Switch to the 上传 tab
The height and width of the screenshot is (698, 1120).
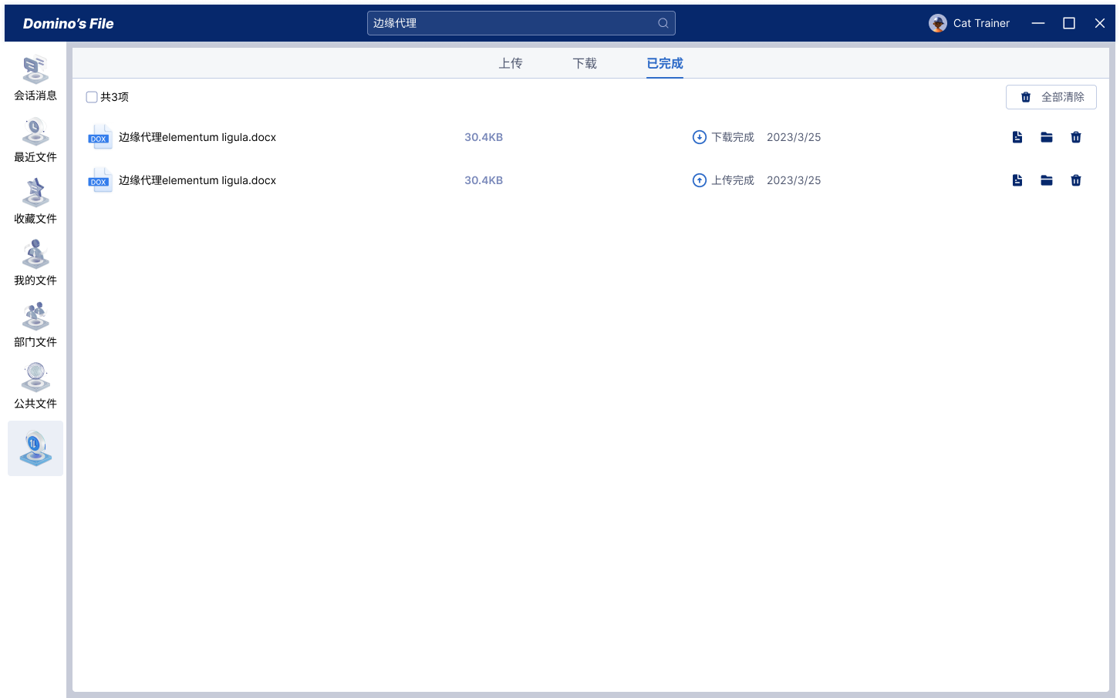point(511,63)
